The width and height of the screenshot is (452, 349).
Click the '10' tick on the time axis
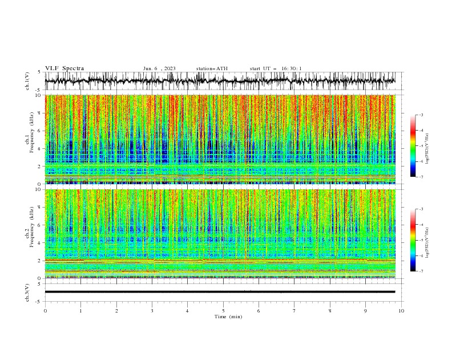point(401,311)
